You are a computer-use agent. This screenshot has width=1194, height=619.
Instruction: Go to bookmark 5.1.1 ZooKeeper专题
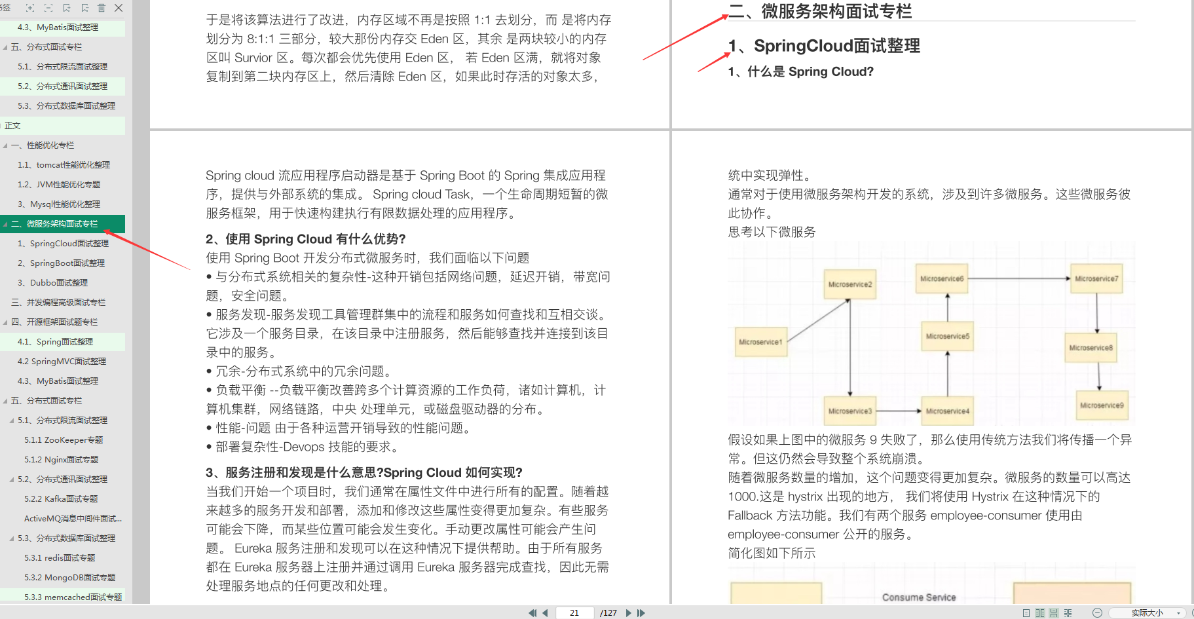[62, 440]
